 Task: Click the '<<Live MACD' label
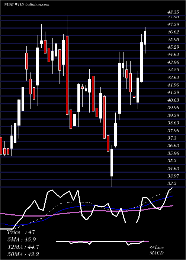pos(157,250)
